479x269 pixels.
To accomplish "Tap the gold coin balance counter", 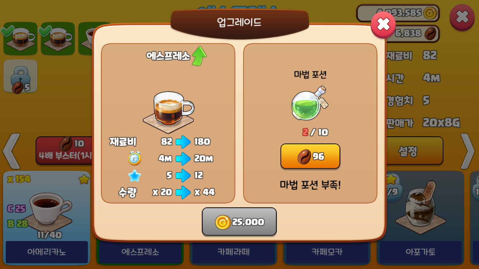I will coord(398,13).
